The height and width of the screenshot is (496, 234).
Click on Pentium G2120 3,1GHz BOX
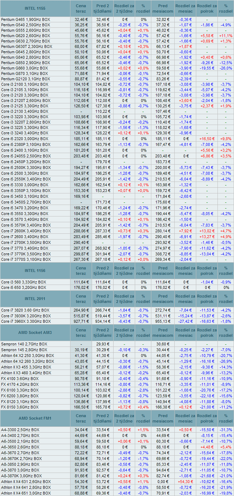coord(26,79)
